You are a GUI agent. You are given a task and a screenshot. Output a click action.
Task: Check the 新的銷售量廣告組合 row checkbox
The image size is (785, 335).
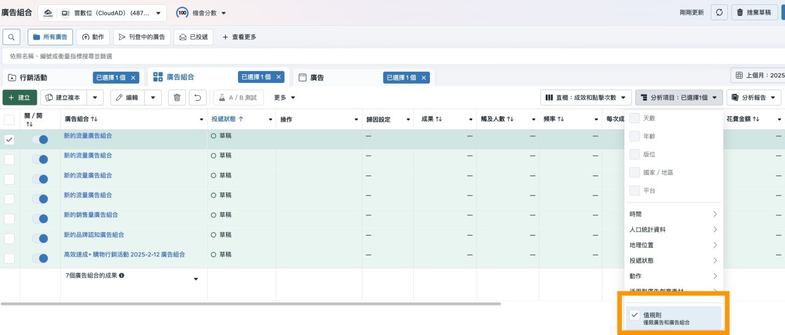tap(9, 218)
